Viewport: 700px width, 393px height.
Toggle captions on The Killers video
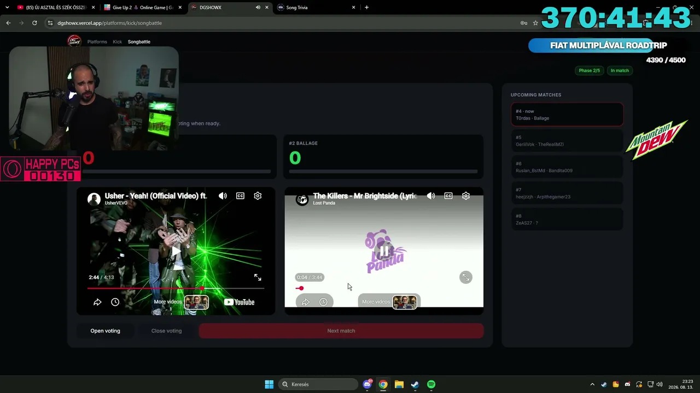[448, 196]
